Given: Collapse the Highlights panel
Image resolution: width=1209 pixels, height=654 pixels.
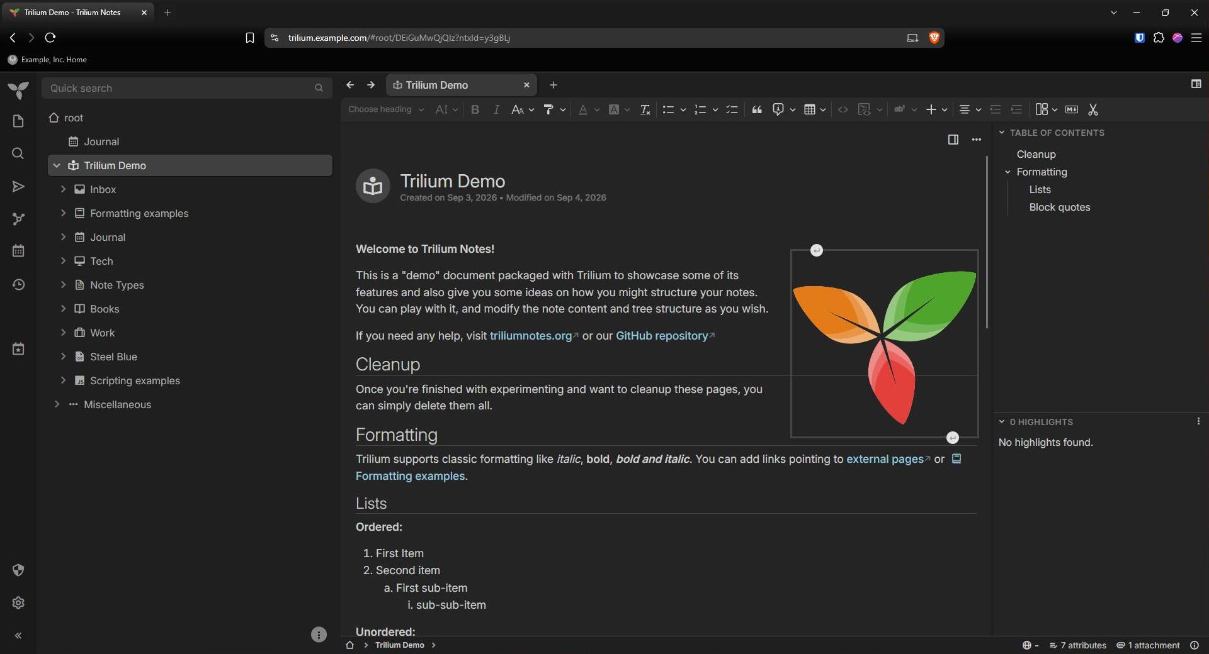Looking at the screenshot, I should click(1002, 422).
